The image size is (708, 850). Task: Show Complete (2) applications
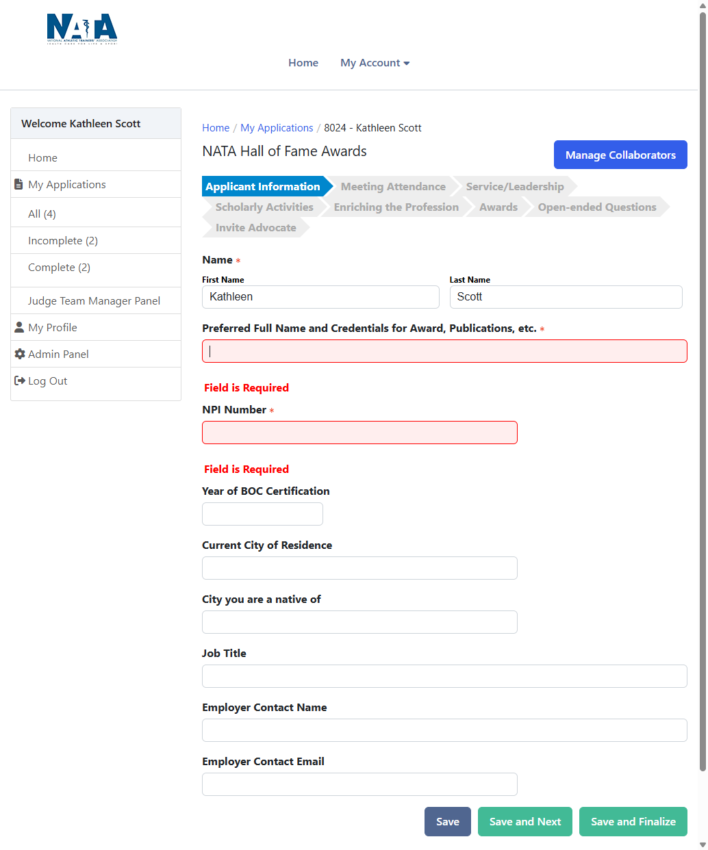click(59, 268)
